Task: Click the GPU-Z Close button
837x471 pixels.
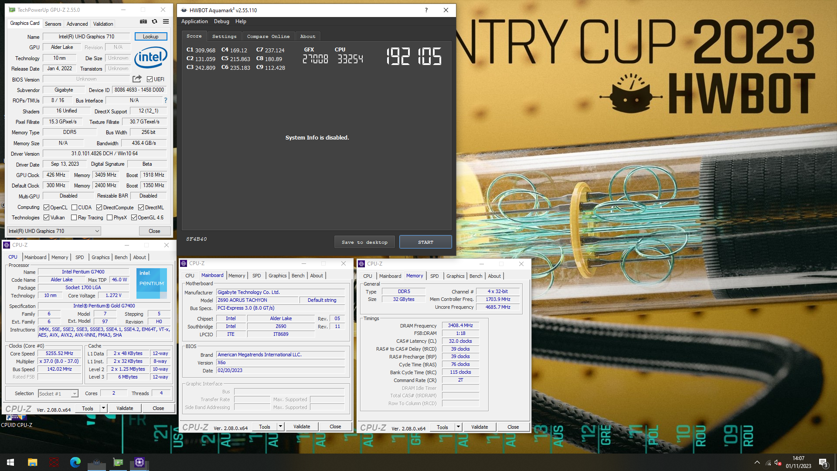Action: click(x=154, y=231)
